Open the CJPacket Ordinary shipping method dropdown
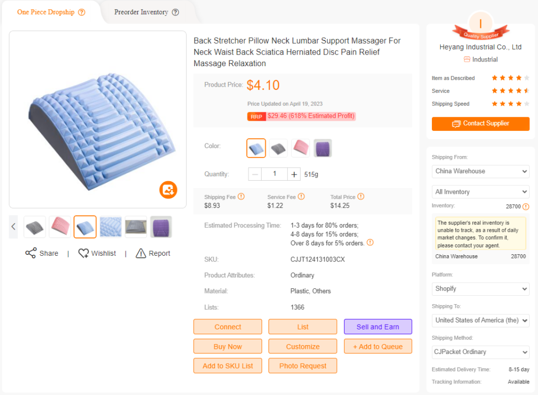 480,352
